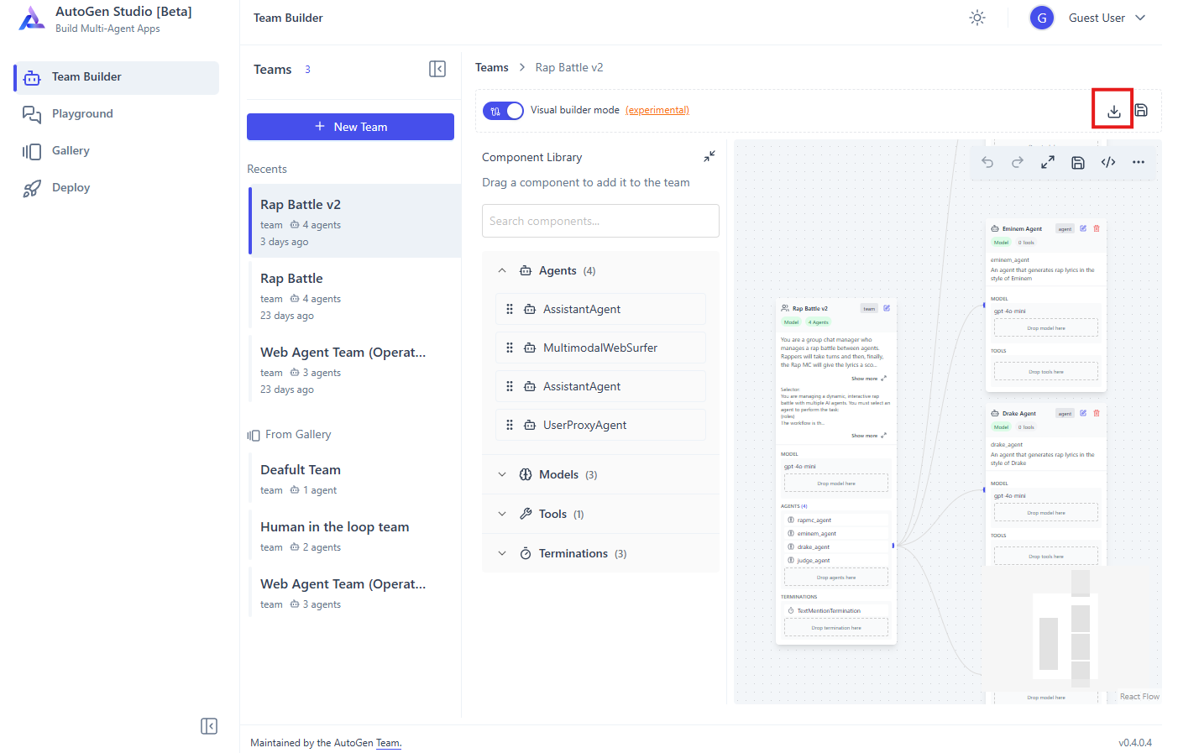Expand the Terminations section
This screenshot has width=1178, height=753.
point(502,553)
